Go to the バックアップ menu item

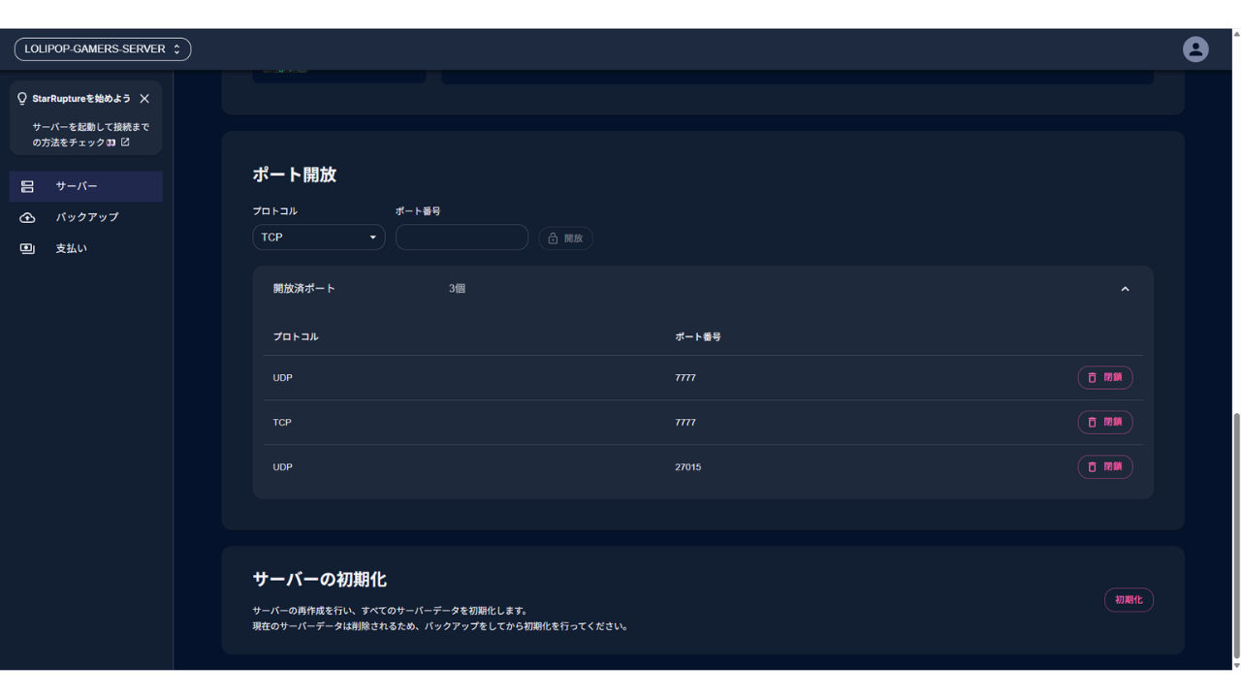86,217
